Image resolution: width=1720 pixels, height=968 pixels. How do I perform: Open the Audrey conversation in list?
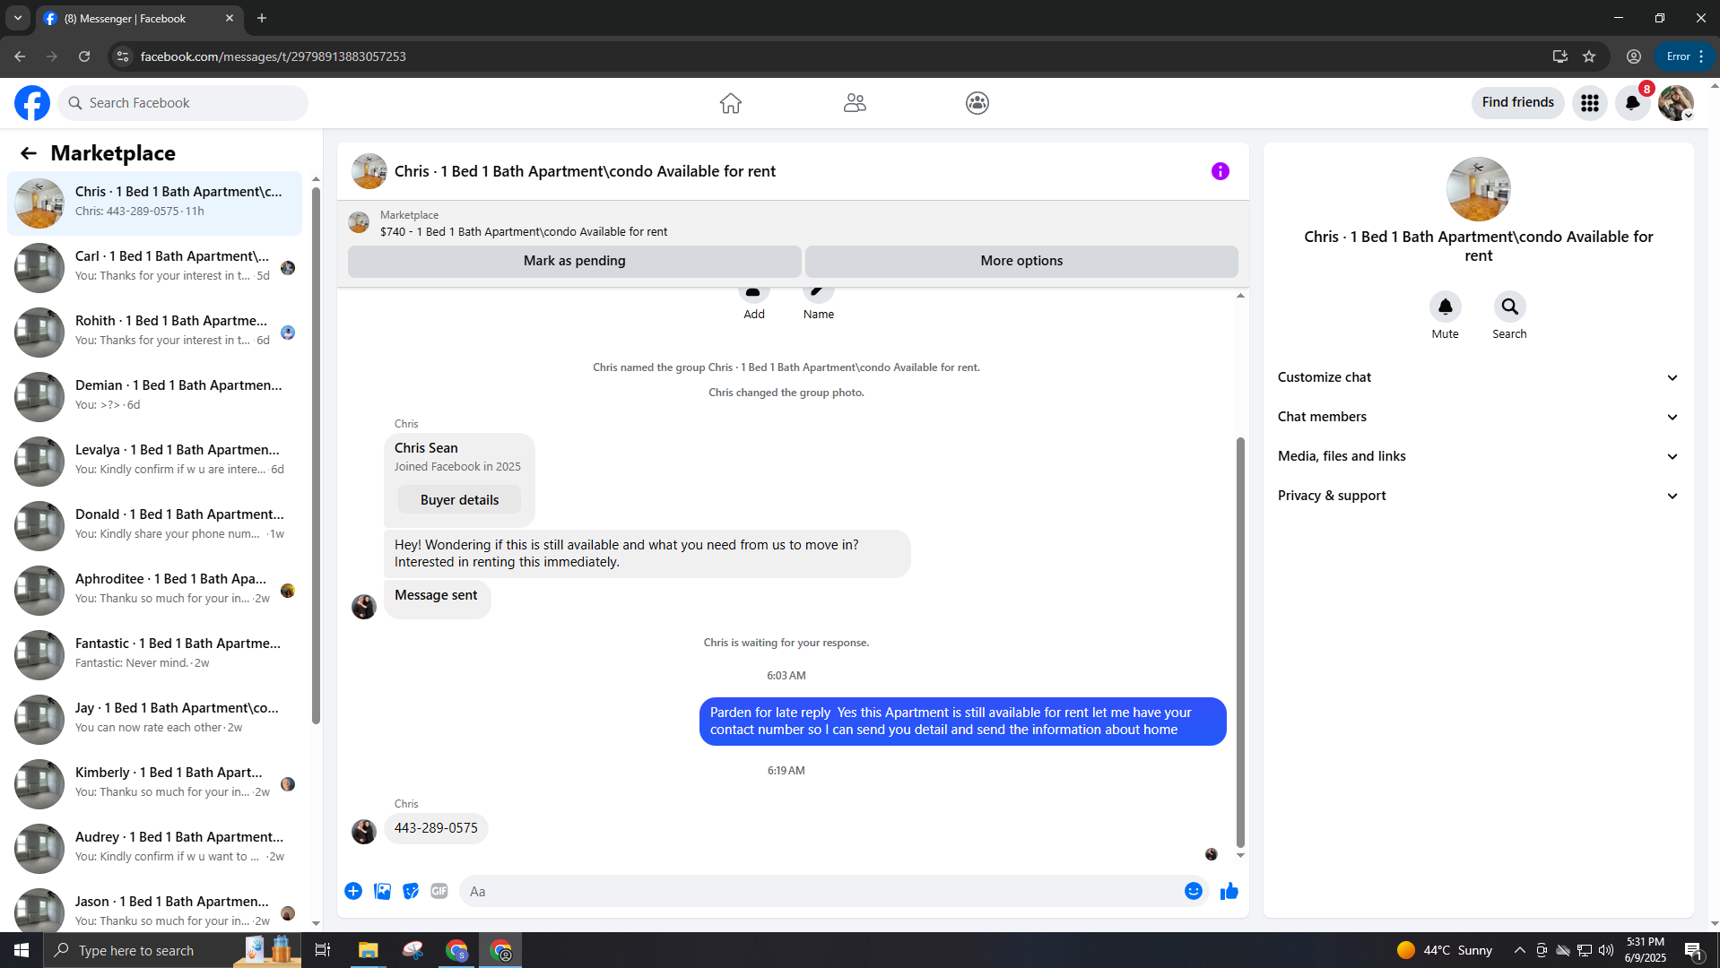[155, 849]
